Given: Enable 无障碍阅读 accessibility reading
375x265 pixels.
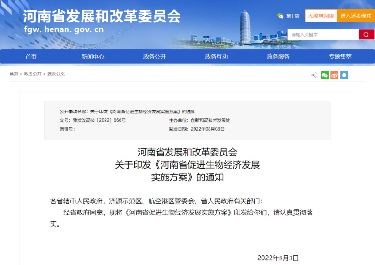Looking at the screenshot, I should pyautogui.click(x=321, y=16).
